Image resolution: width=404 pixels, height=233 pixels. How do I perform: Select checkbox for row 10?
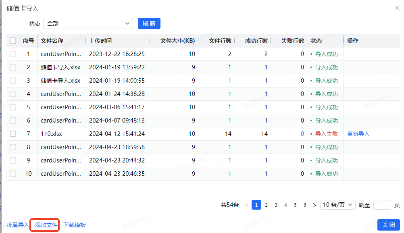click(x=13, y=174)
